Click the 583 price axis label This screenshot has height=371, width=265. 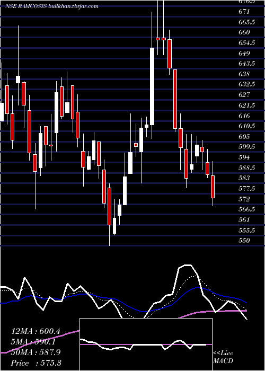point(244,178)
